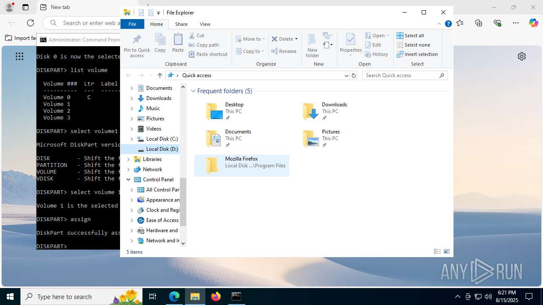Click the Properties ribbon icon
The height and width of the screenshot is (305, 543).
350,40
